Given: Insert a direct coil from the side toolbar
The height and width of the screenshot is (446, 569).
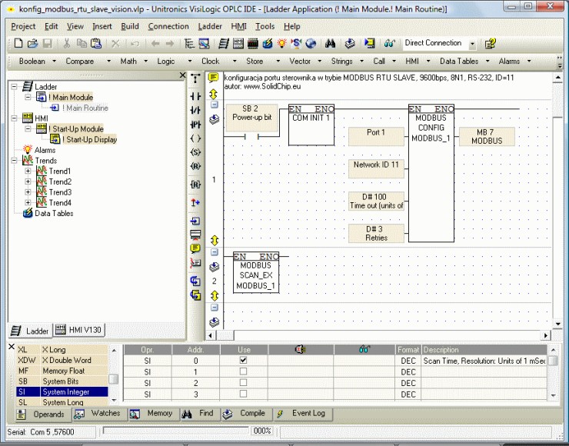Looking at the screenshot, I should coord(195,138).
